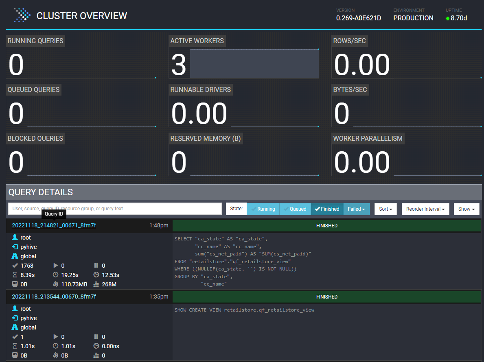This screenshot has width=484, height=362.
Task: Click the State: label
Action: [x=236, y=209]
